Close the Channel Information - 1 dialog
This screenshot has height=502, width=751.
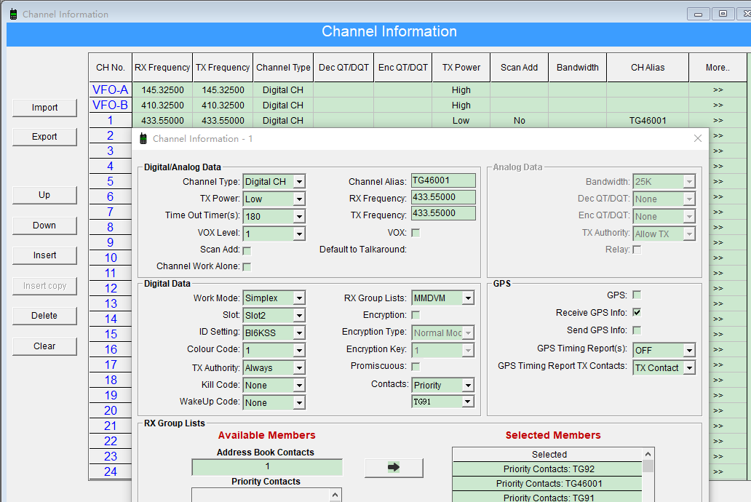tap(697, 138)
